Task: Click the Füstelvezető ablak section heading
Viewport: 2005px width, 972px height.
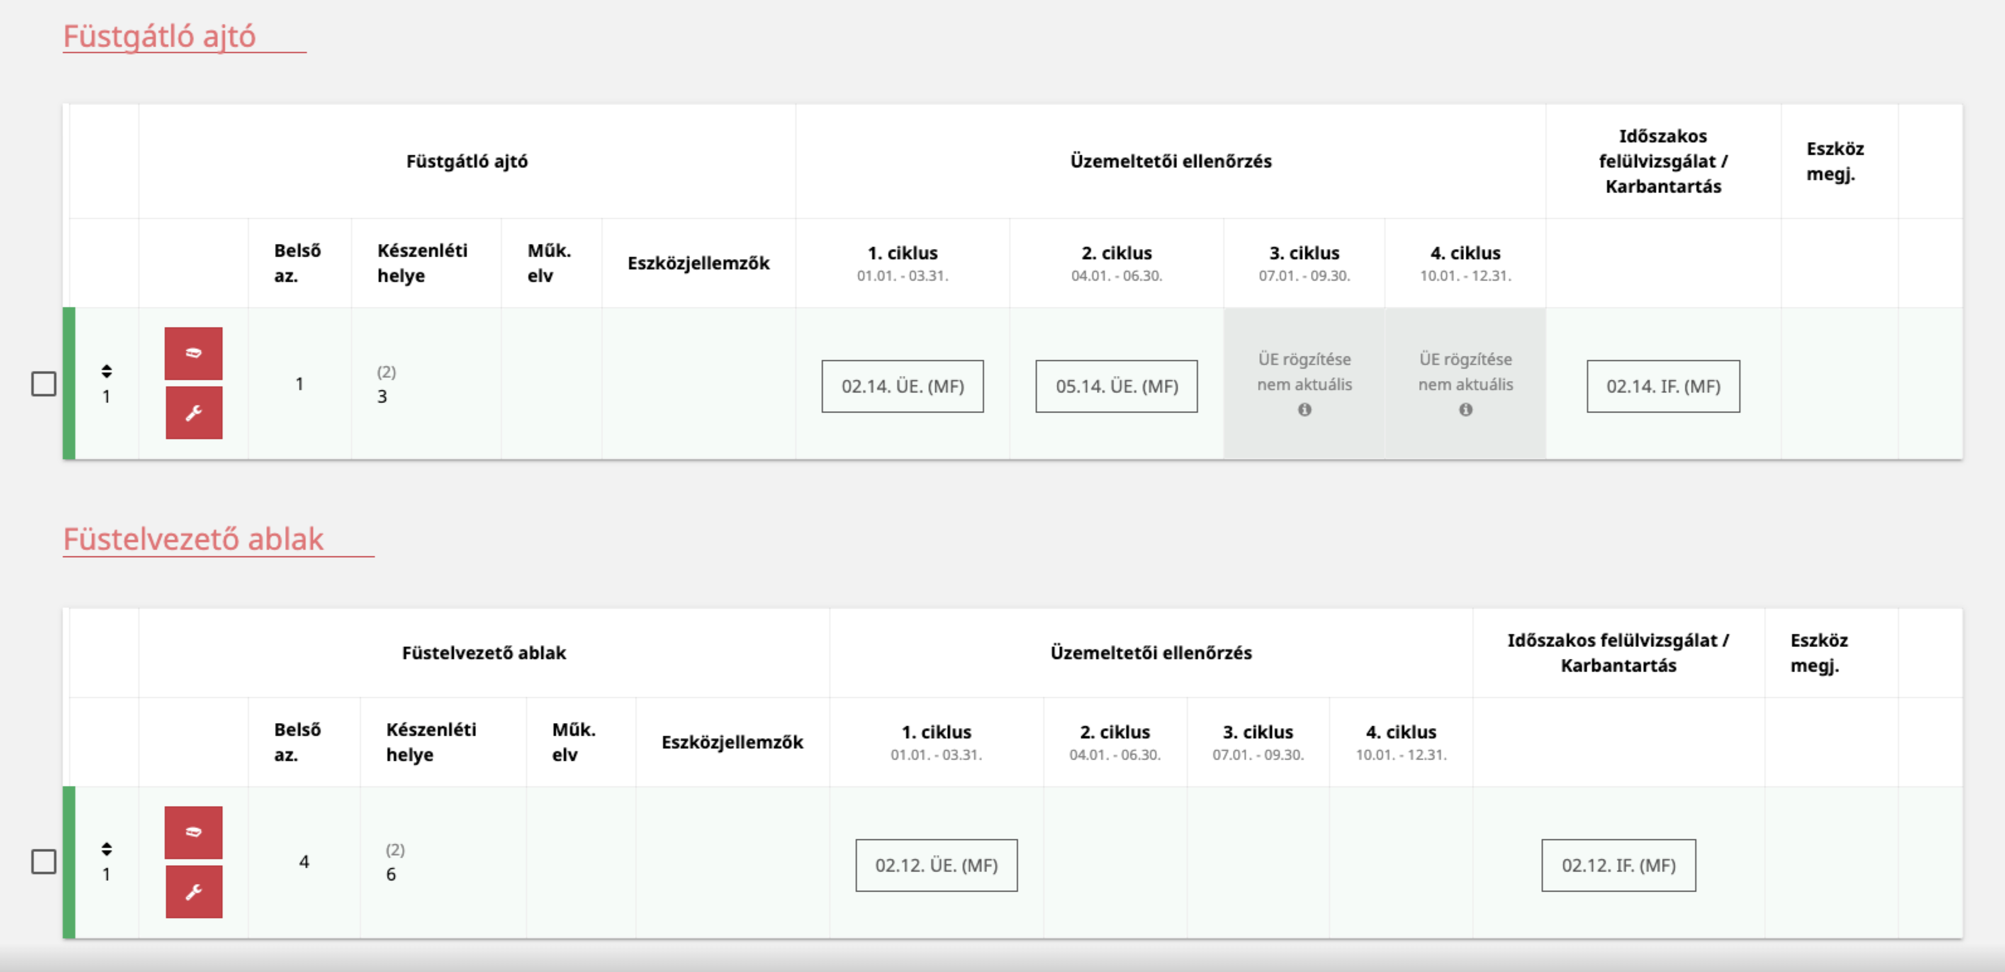Action: 193,539
